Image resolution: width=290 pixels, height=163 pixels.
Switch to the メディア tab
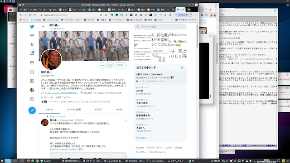(98, 110)
